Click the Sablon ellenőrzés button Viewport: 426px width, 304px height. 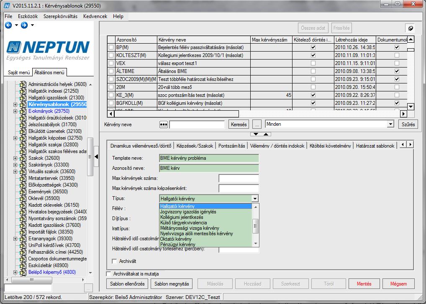point(127,283)
